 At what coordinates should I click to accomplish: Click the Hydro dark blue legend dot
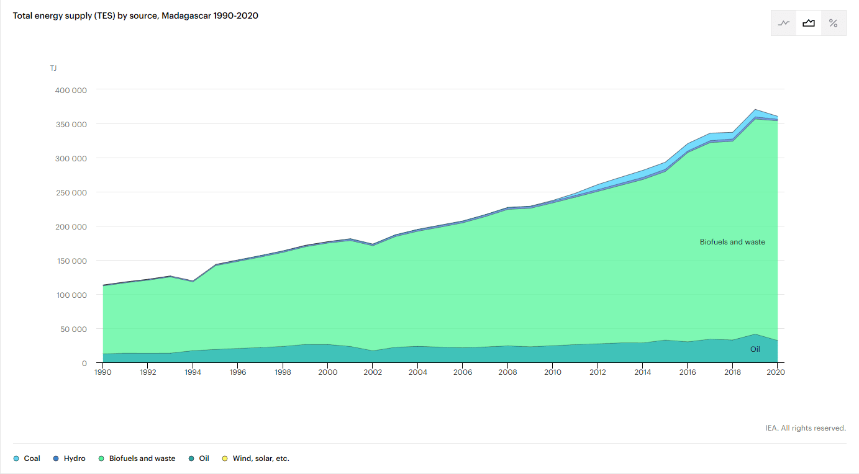pos(56,458)
